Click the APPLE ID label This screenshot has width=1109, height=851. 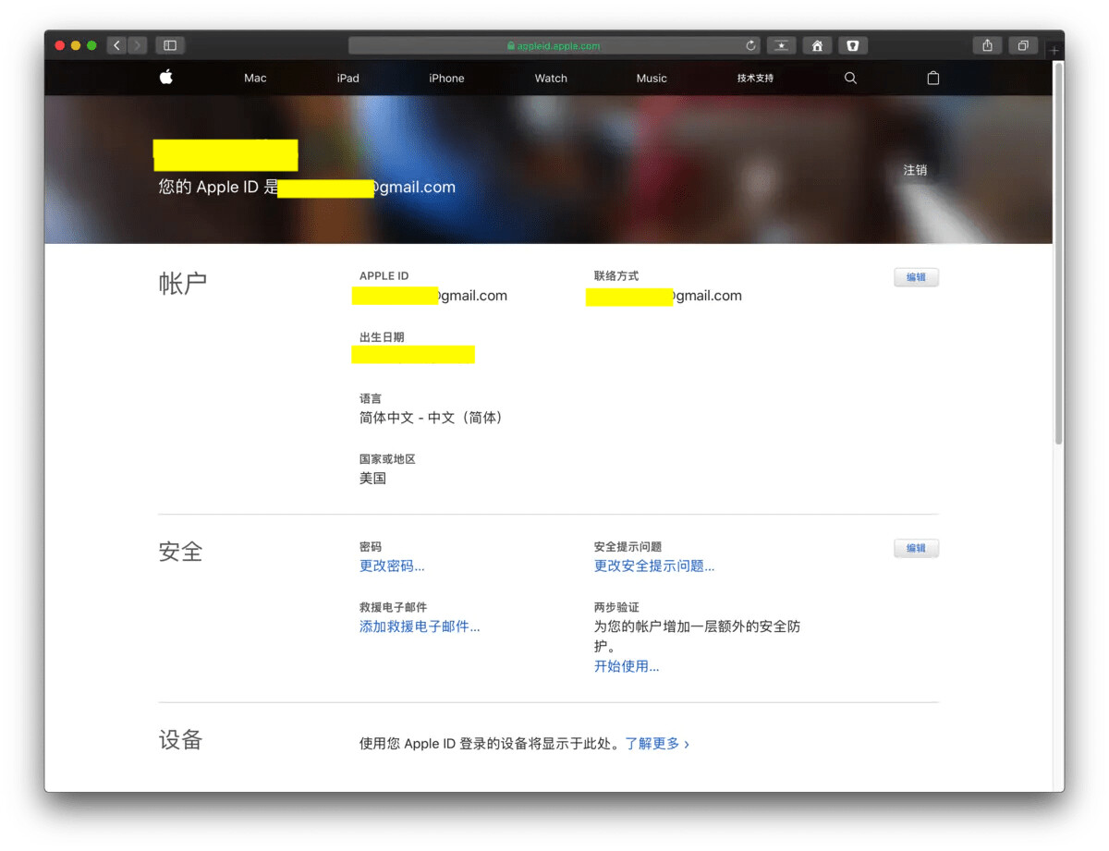point(384,276)
